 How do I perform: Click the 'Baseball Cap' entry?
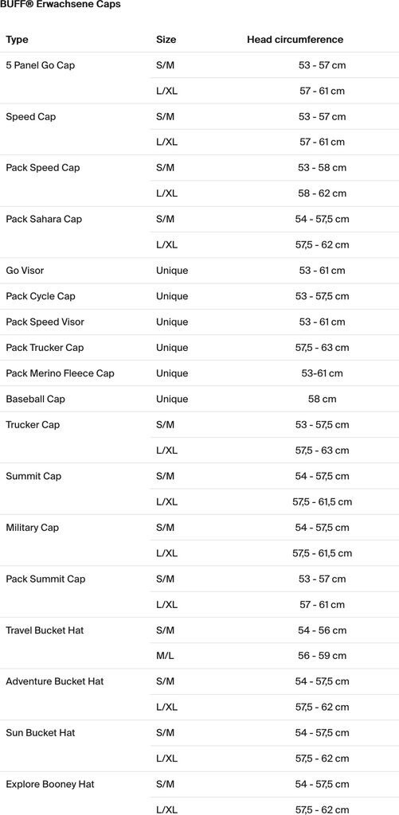pos(35,400)
